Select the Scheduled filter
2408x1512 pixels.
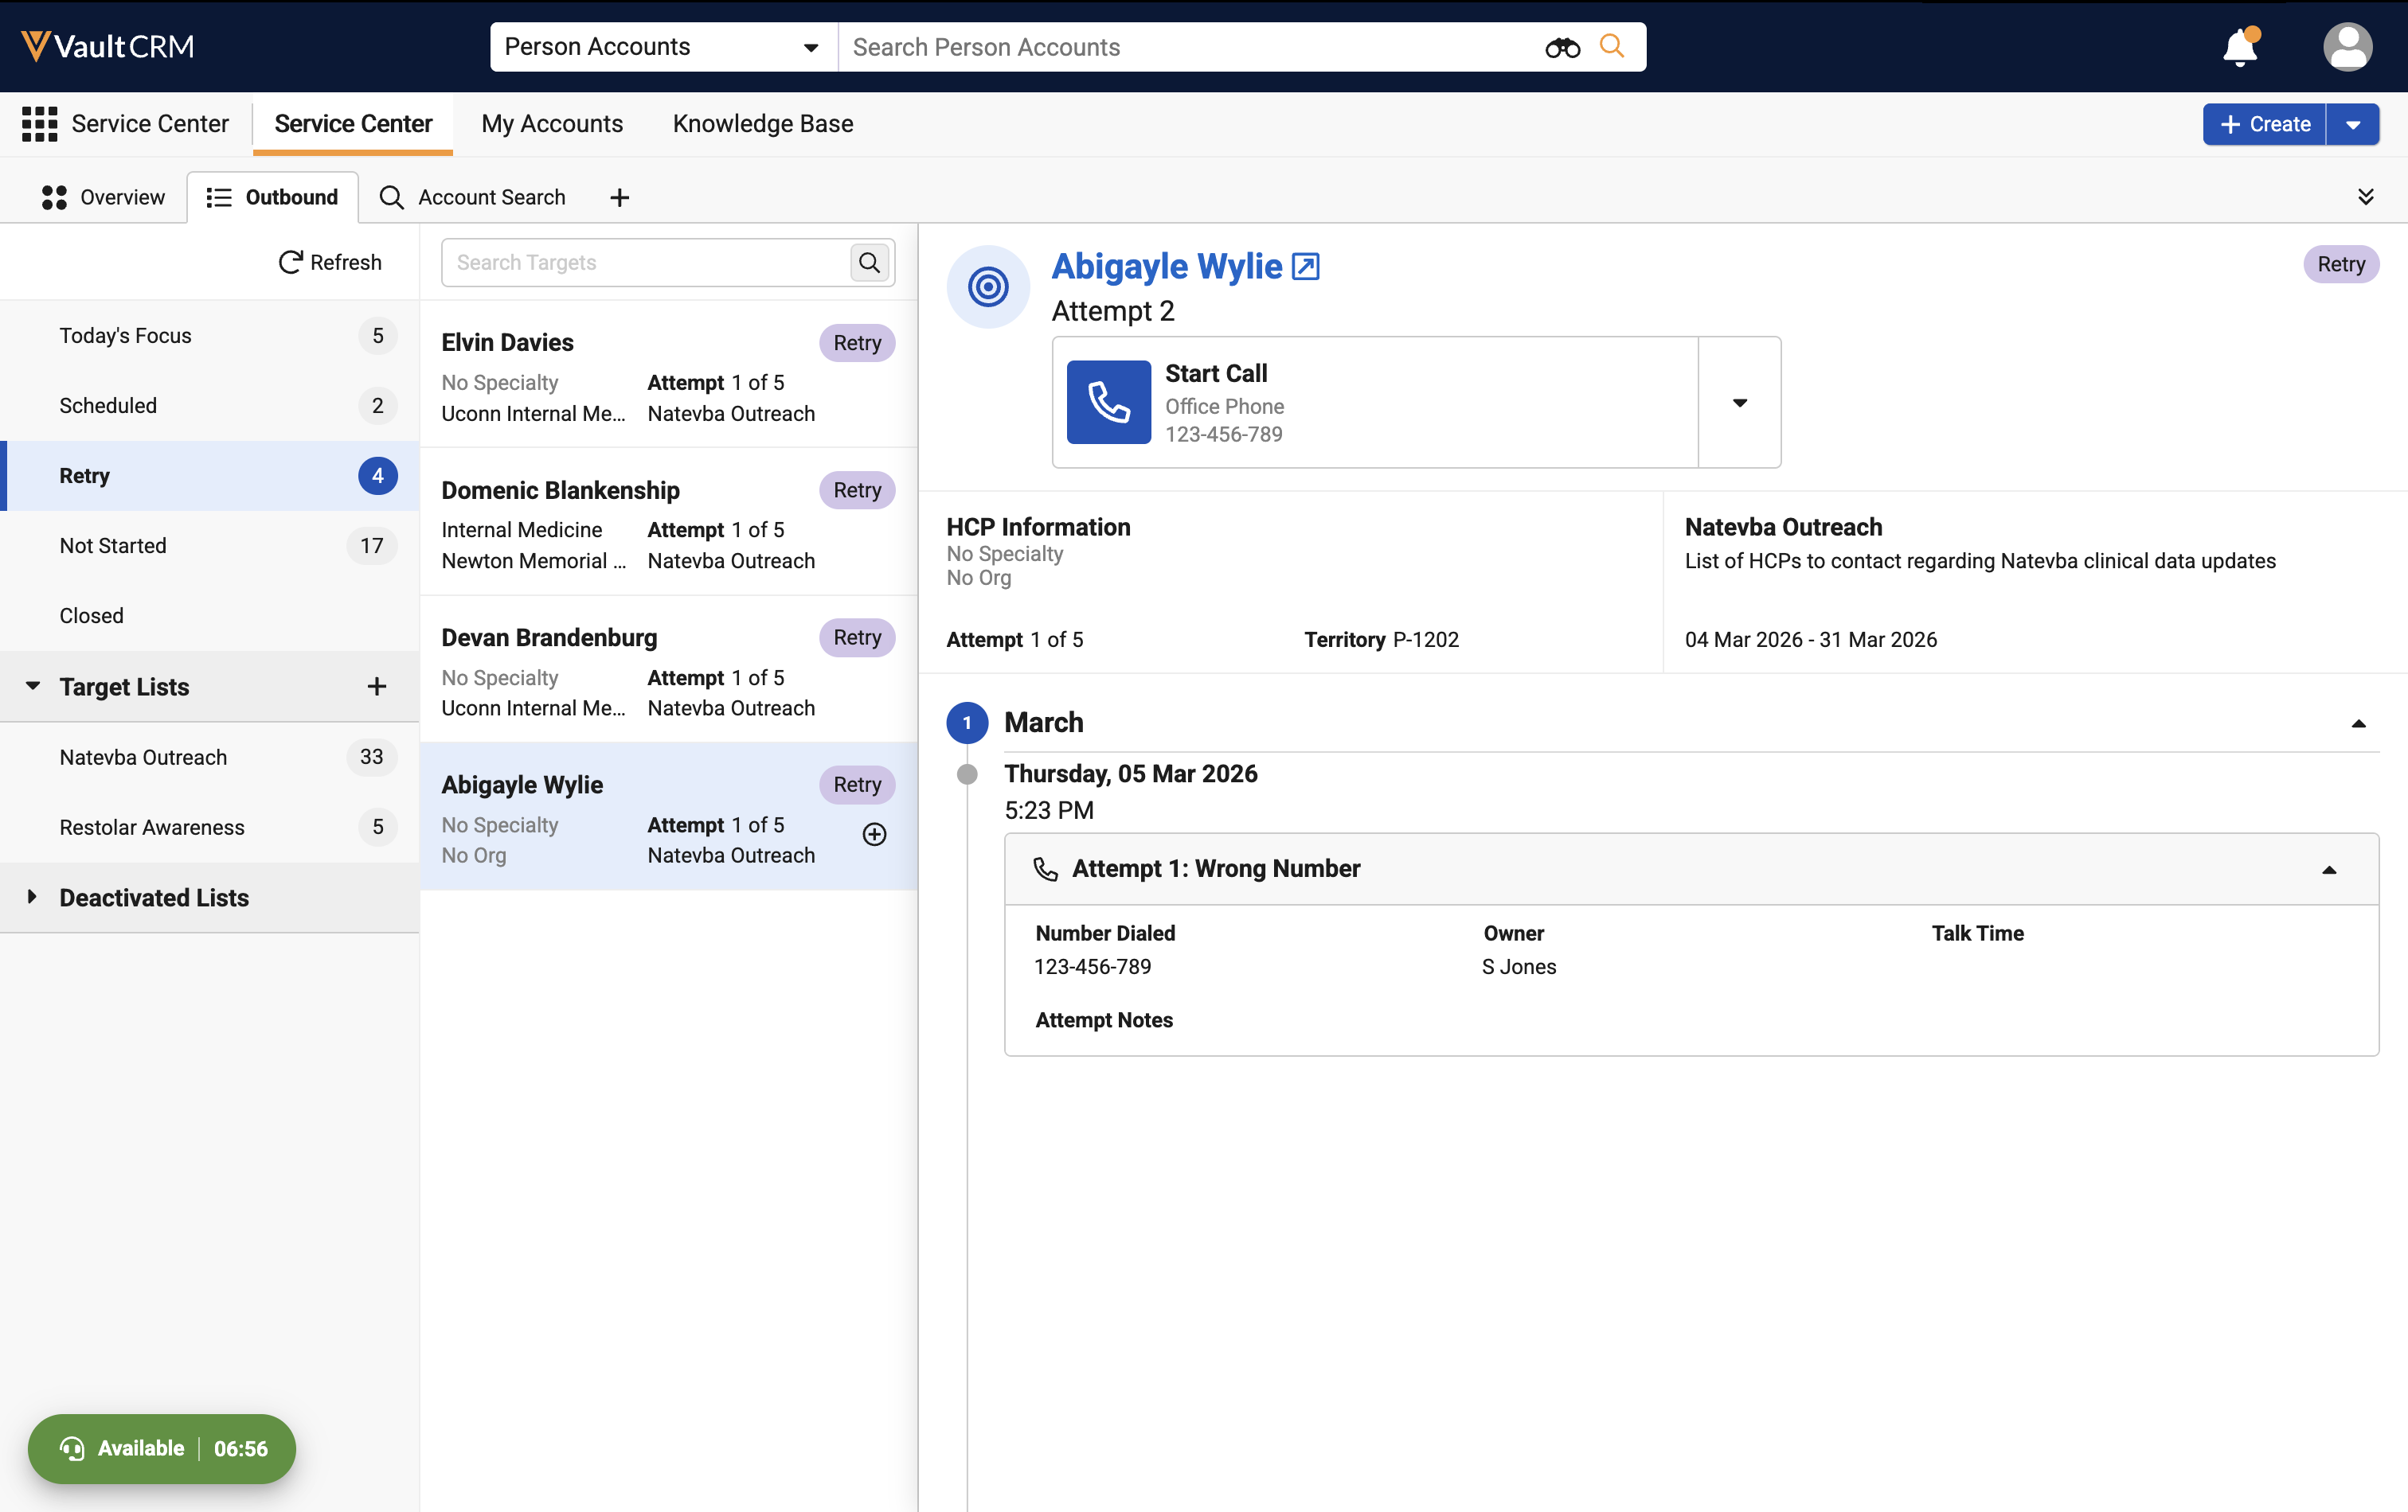tap(209, 406)
